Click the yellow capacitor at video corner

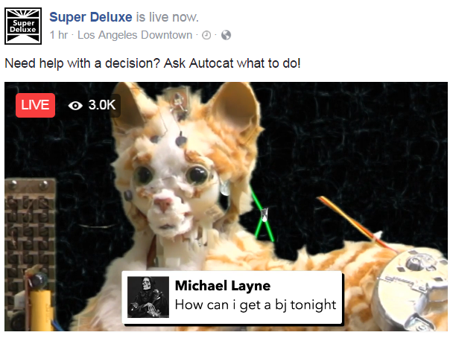(x=42, y=310)
